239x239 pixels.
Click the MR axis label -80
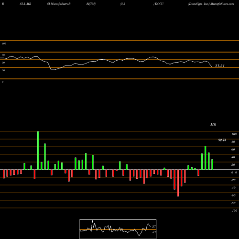233,203
